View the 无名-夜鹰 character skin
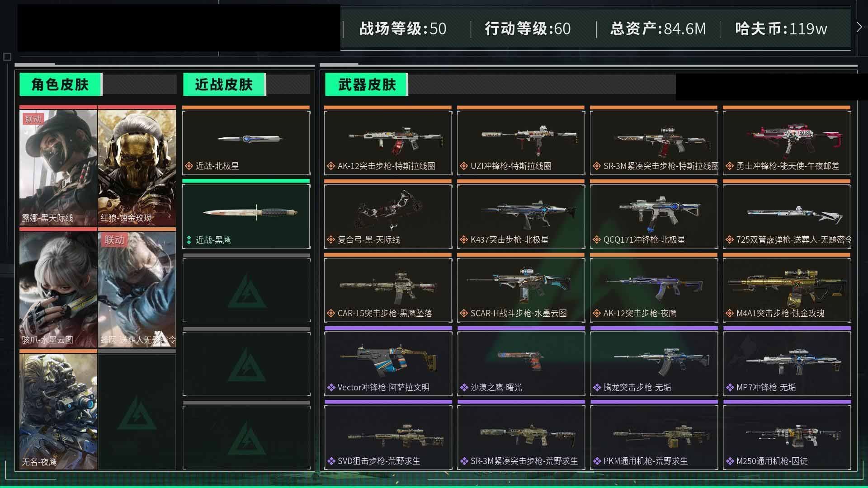868x488 pixels. click(x=58, y=411)
